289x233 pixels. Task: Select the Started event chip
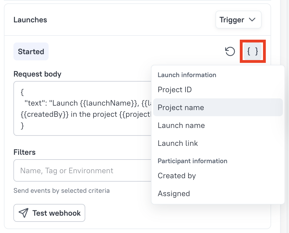pyautogui.click(x=31, y=52)
